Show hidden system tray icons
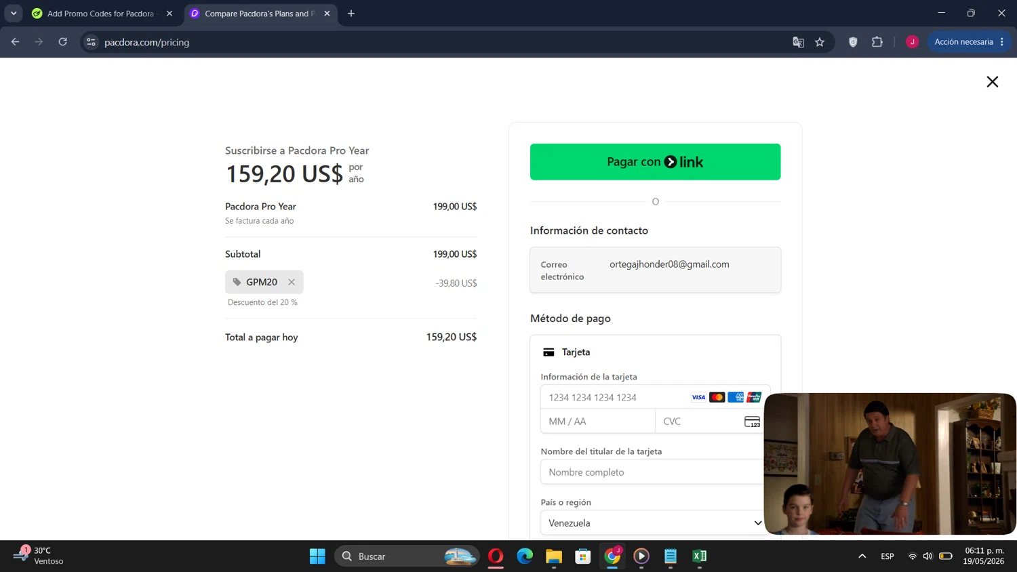This screenshot has height=572, width=1017. pos(862,556)
